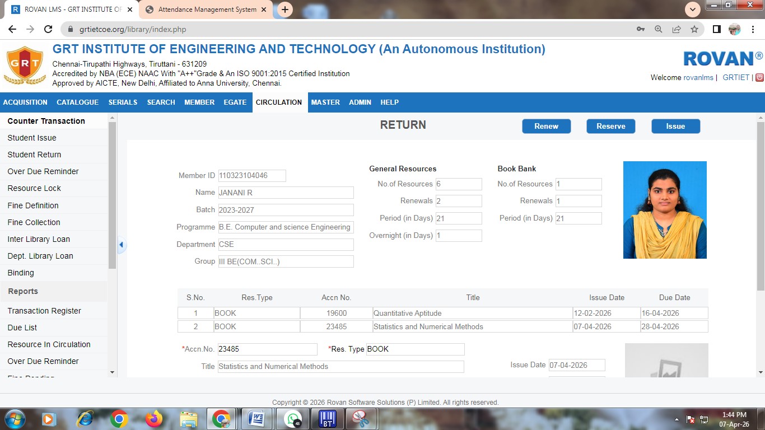The height and width of the screenshot is (430, 765).
Task: Click the red logout power icon
Action: (x=759, y=78)
